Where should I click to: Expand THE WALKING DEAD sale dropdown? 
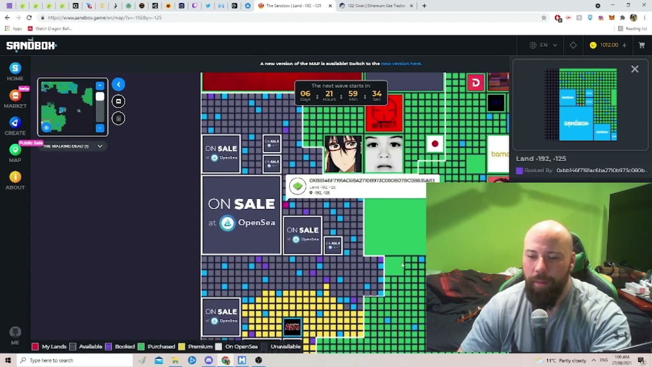tap(73, 146)
